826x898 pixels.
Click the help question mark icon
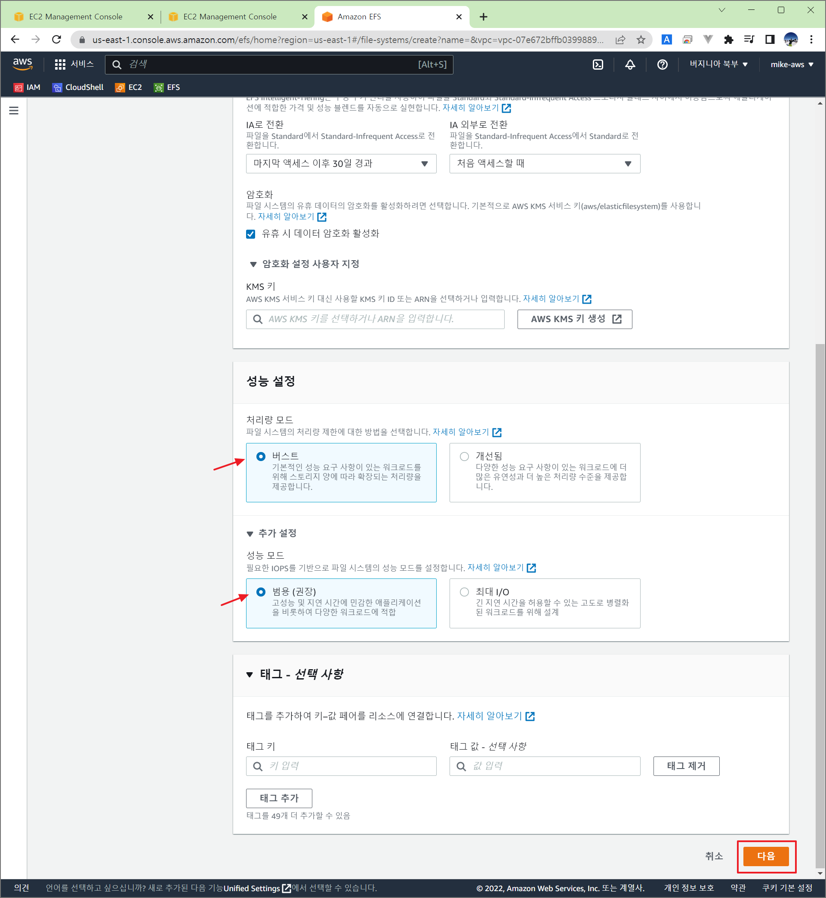[662, 65]
